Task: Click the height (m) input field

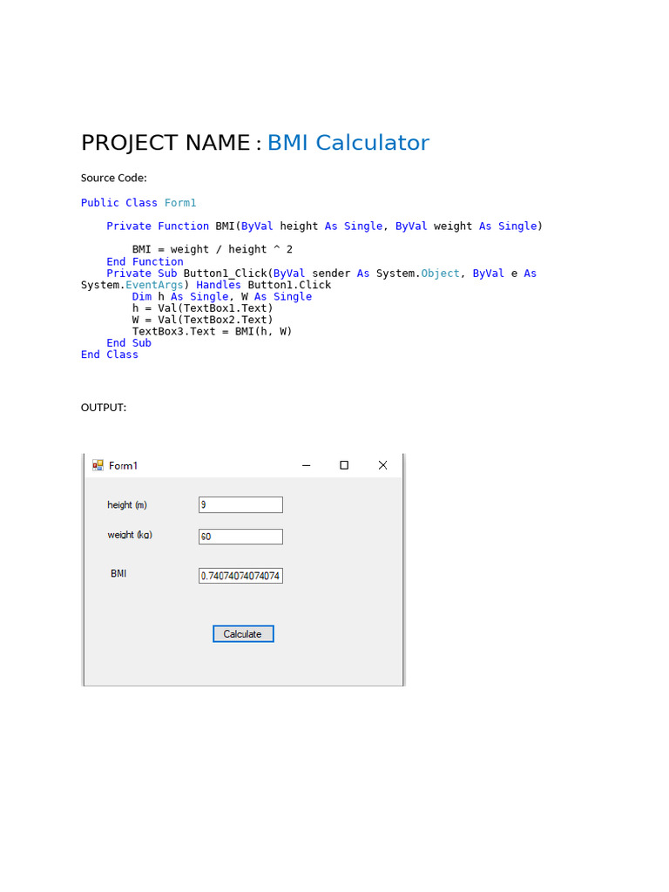Action: (x=240, y=504)
